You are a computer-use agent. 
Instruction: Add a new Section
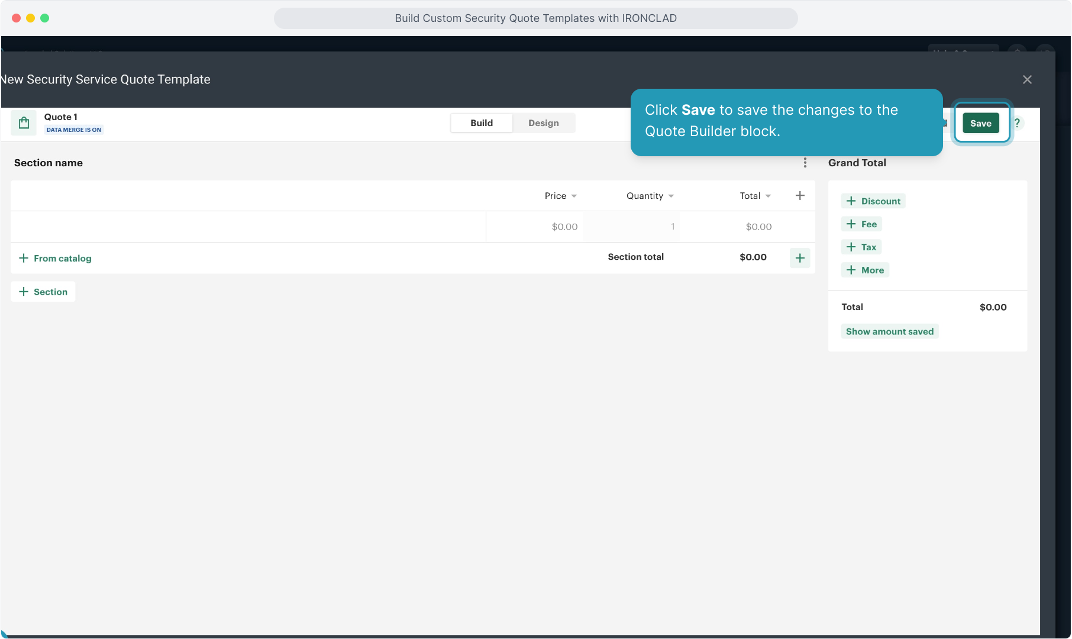pos(43,292)
